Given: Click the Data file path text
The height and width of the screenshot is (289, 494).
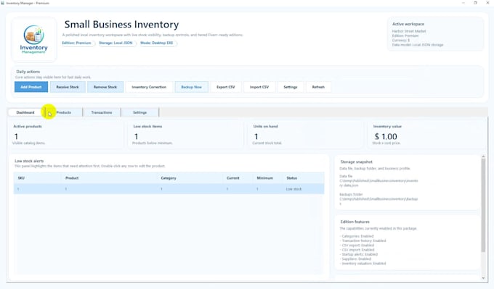Looking at the screenshot, I should coord(378,183).
